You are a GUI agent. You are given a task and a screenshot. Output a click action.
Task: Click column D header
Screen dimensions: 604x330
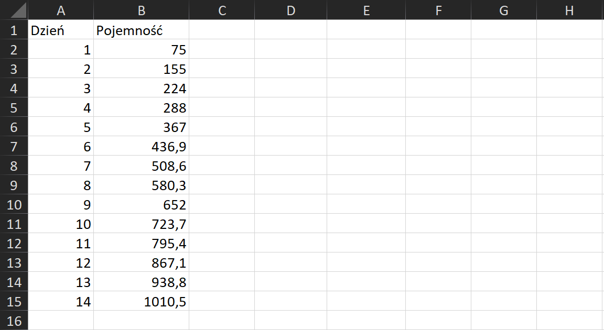290,10
